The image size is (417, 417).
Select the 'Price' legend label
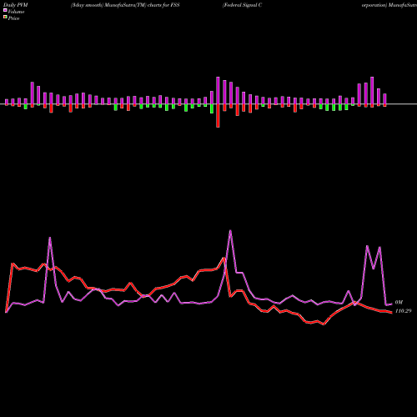pos(13,18)
